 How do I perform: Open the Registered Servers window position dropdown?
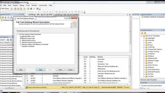click(x=19, y=14)
